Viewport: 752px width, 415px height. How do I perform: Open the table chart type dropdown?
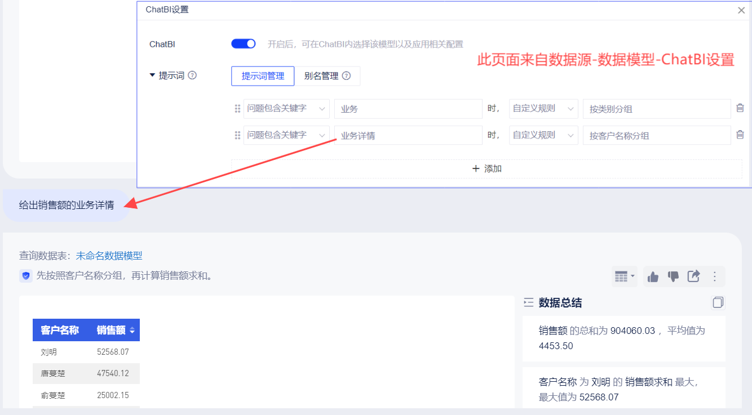point(624,276)
